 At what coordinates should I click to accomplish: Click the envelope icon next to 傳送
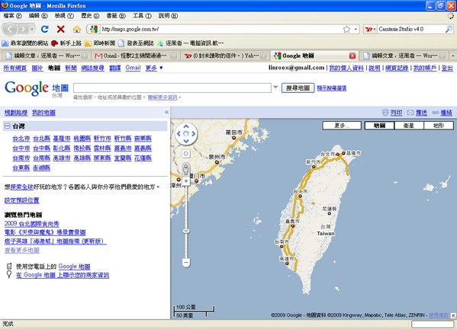(x=410, y=113)
